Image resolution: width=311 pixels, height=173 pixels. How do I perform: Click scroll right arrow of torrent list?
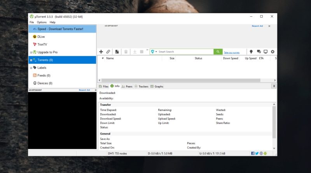[275, 80]
